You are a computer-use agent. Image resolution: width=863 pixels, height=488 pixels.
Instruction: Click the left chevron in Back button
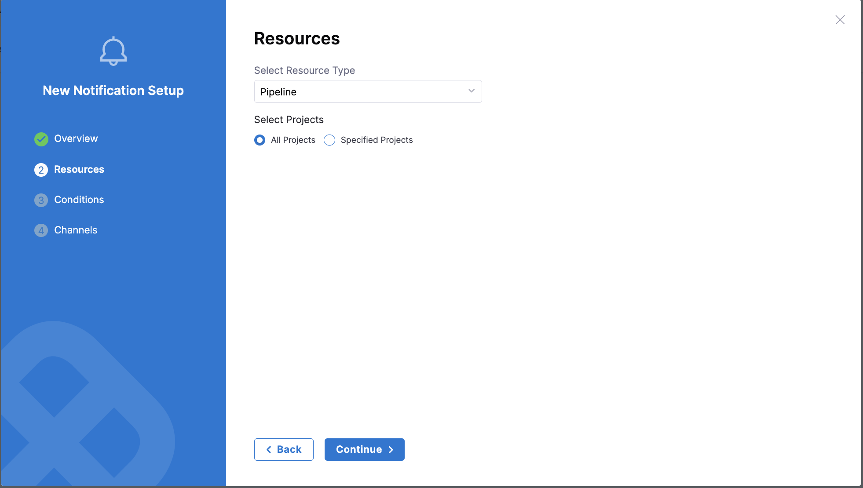(x=269, y=450)
